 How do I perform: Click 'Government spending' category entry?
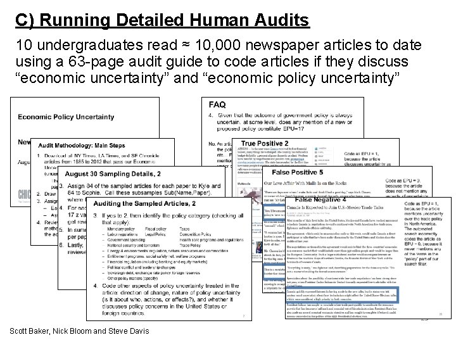tap(126, 240)
